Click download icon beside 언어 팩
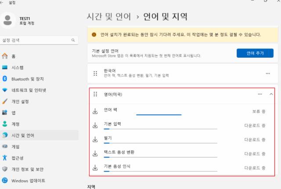The image size is (281, 189). point(95,112)
